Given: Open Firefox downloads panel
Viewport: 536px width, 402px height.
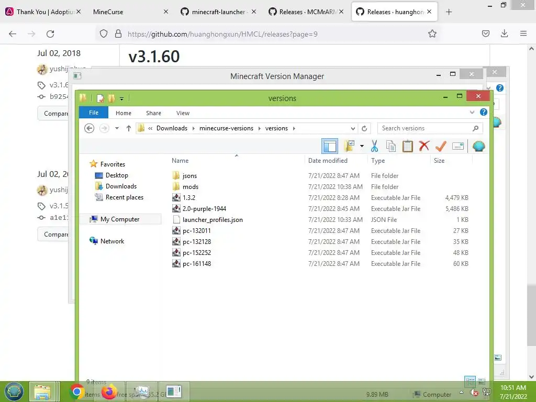Looking at the screenshot, I should point(504,33).
